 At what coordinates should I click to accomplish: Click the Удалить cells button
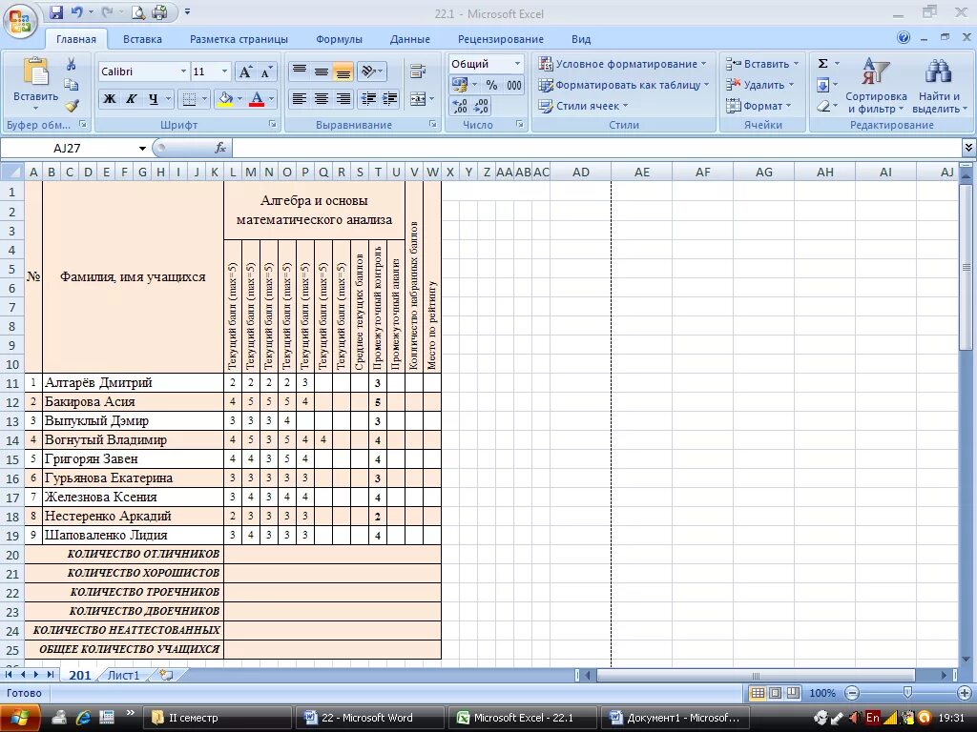click(760, 85)
